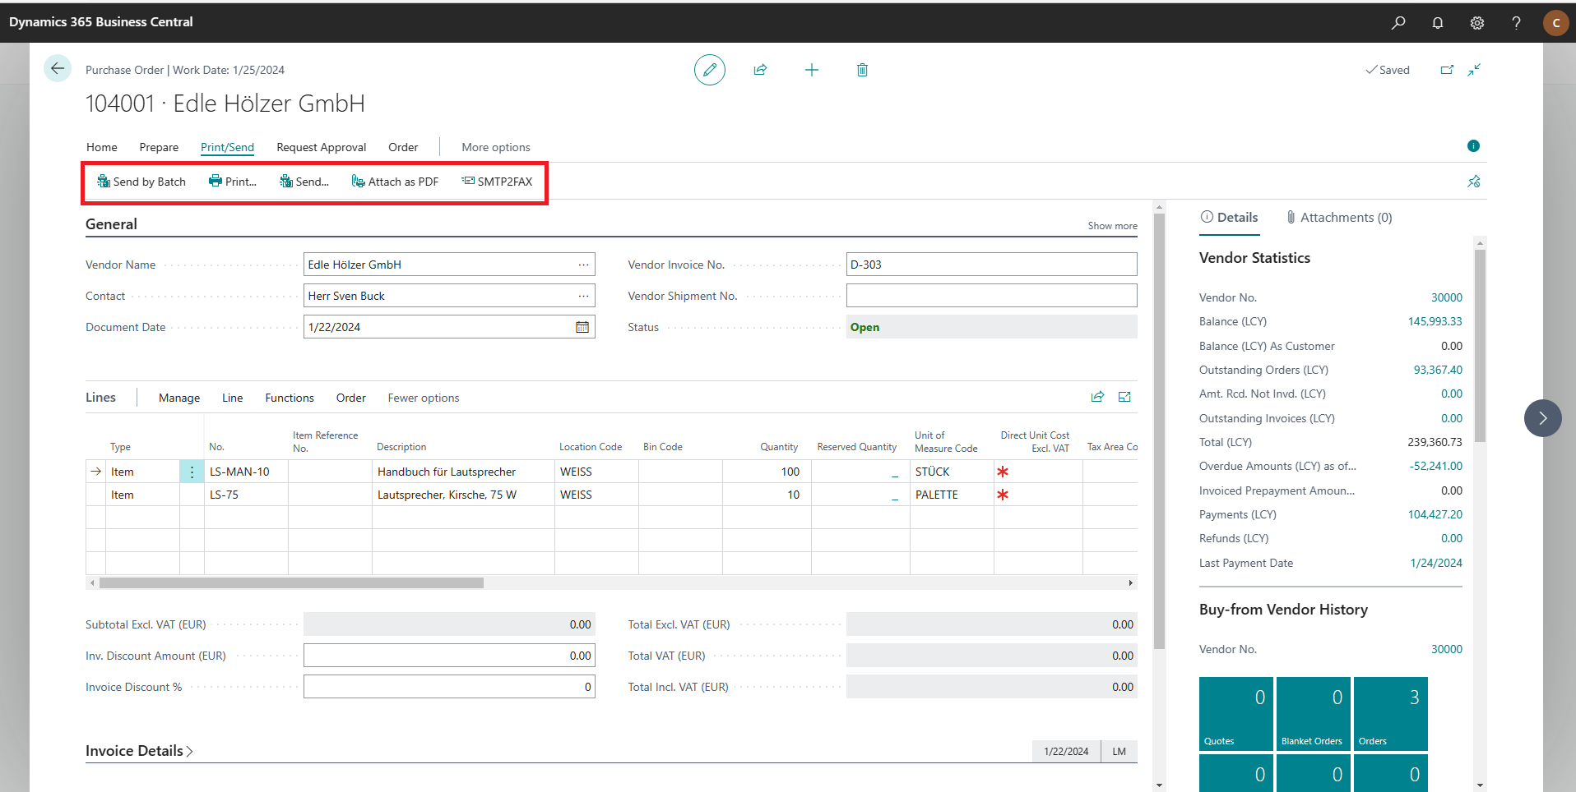Click the edit pencil icon

710,70
